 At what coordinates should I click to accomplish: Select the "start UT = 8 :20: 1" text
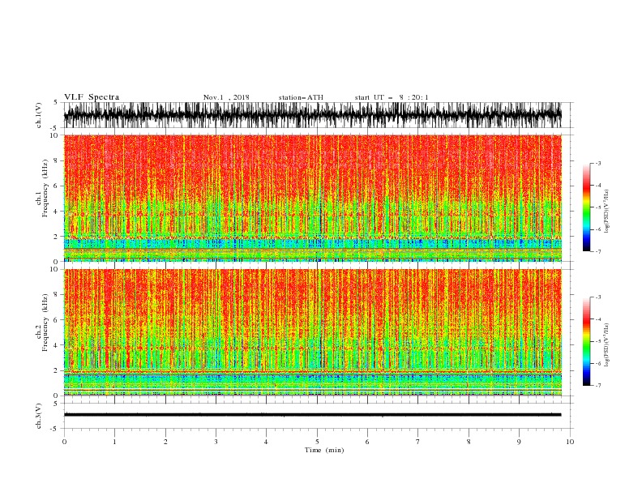pyautogui.click(x=392, y=97)
